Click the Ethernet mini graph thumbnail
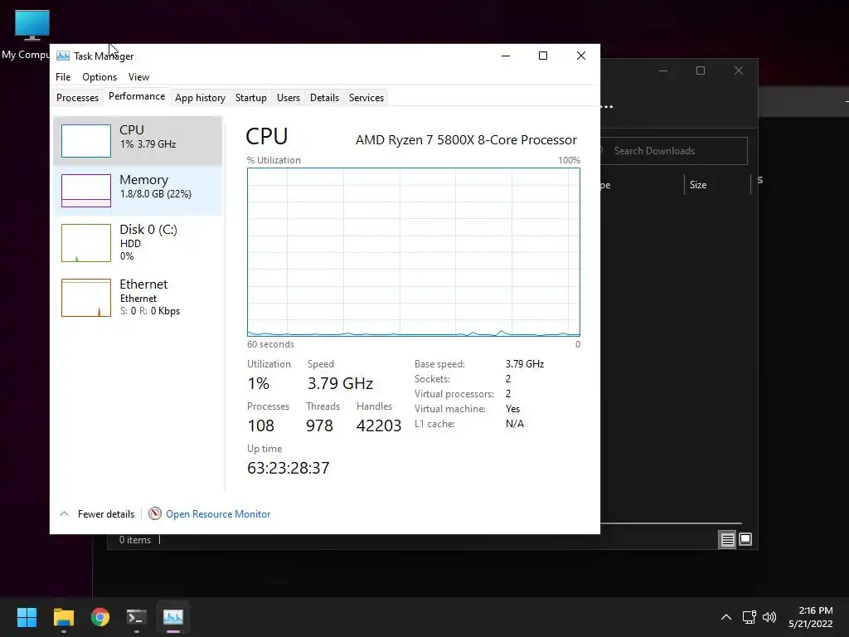849x637 pixels. point(86,298)
